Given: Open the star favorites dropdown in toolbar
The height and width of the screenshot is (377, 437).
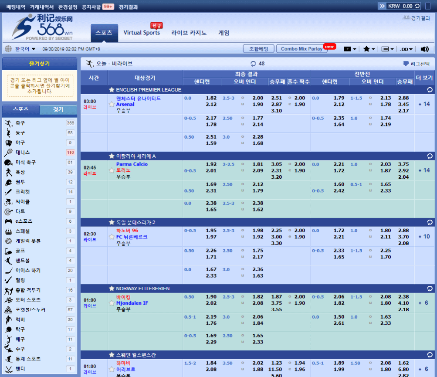Looking at the screenshot, I should point(369,49).
